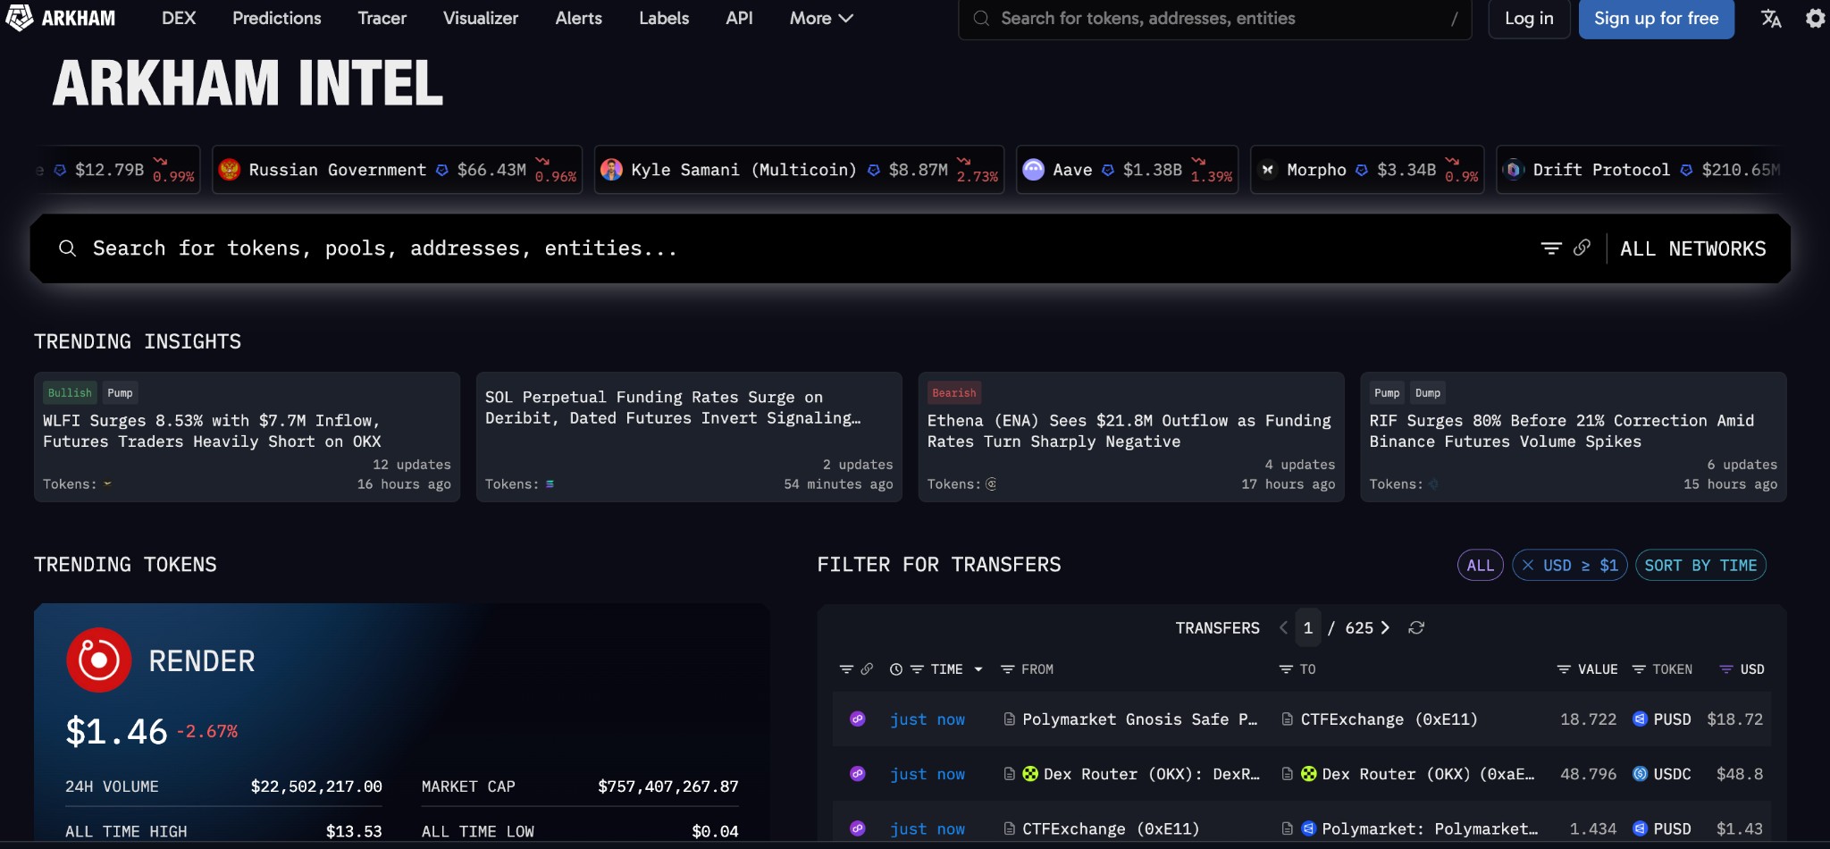
Task: Expand the TIME column sort arrow
Action: point(978,669)
